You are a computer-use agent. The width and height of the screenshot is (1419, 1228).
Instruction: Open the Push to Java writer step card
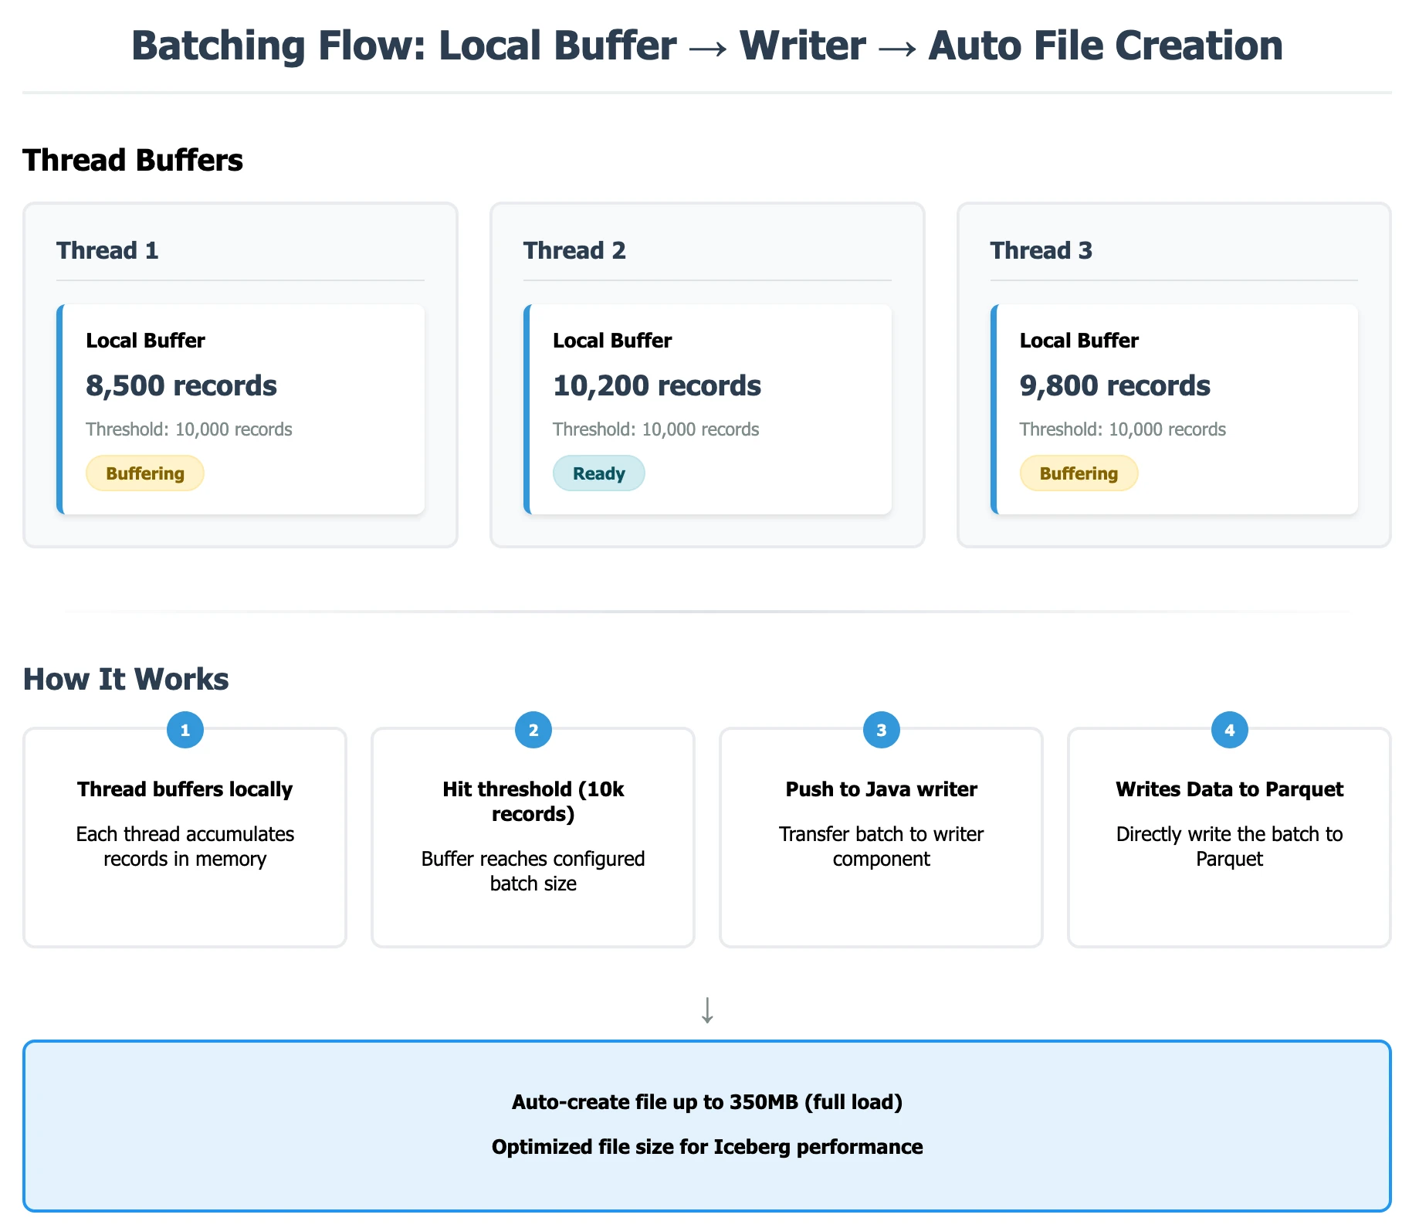[880, 838]
